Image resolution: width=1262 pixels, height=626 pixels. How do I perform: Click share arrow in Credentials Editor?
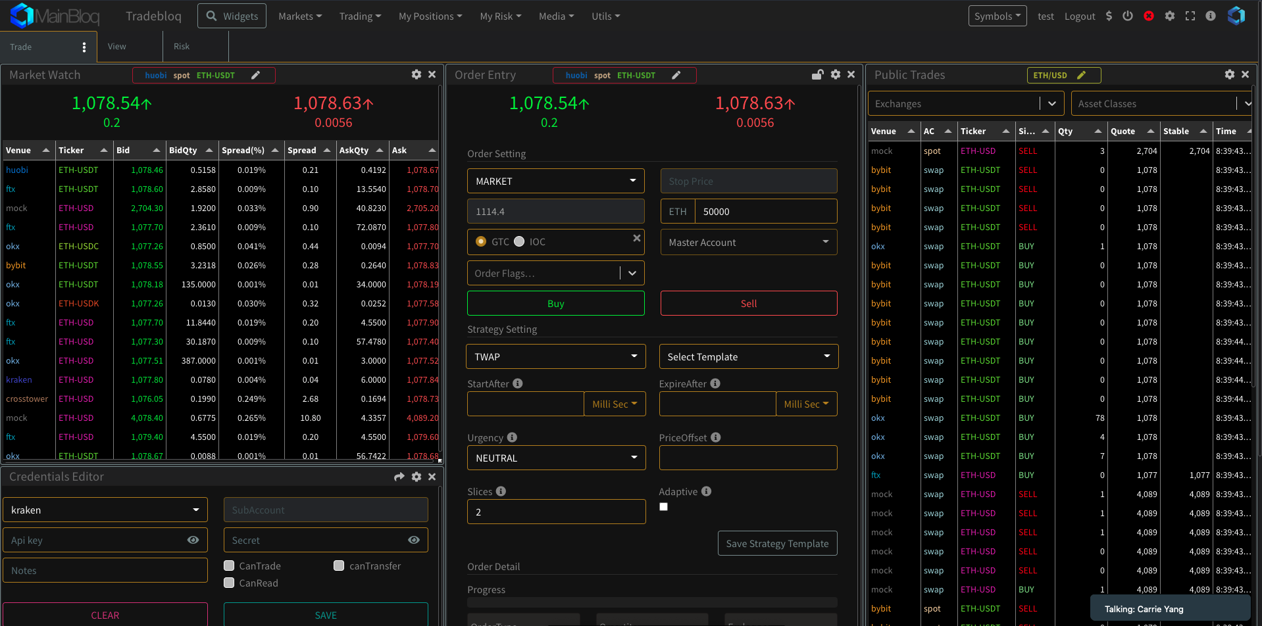tap(399, 477)
